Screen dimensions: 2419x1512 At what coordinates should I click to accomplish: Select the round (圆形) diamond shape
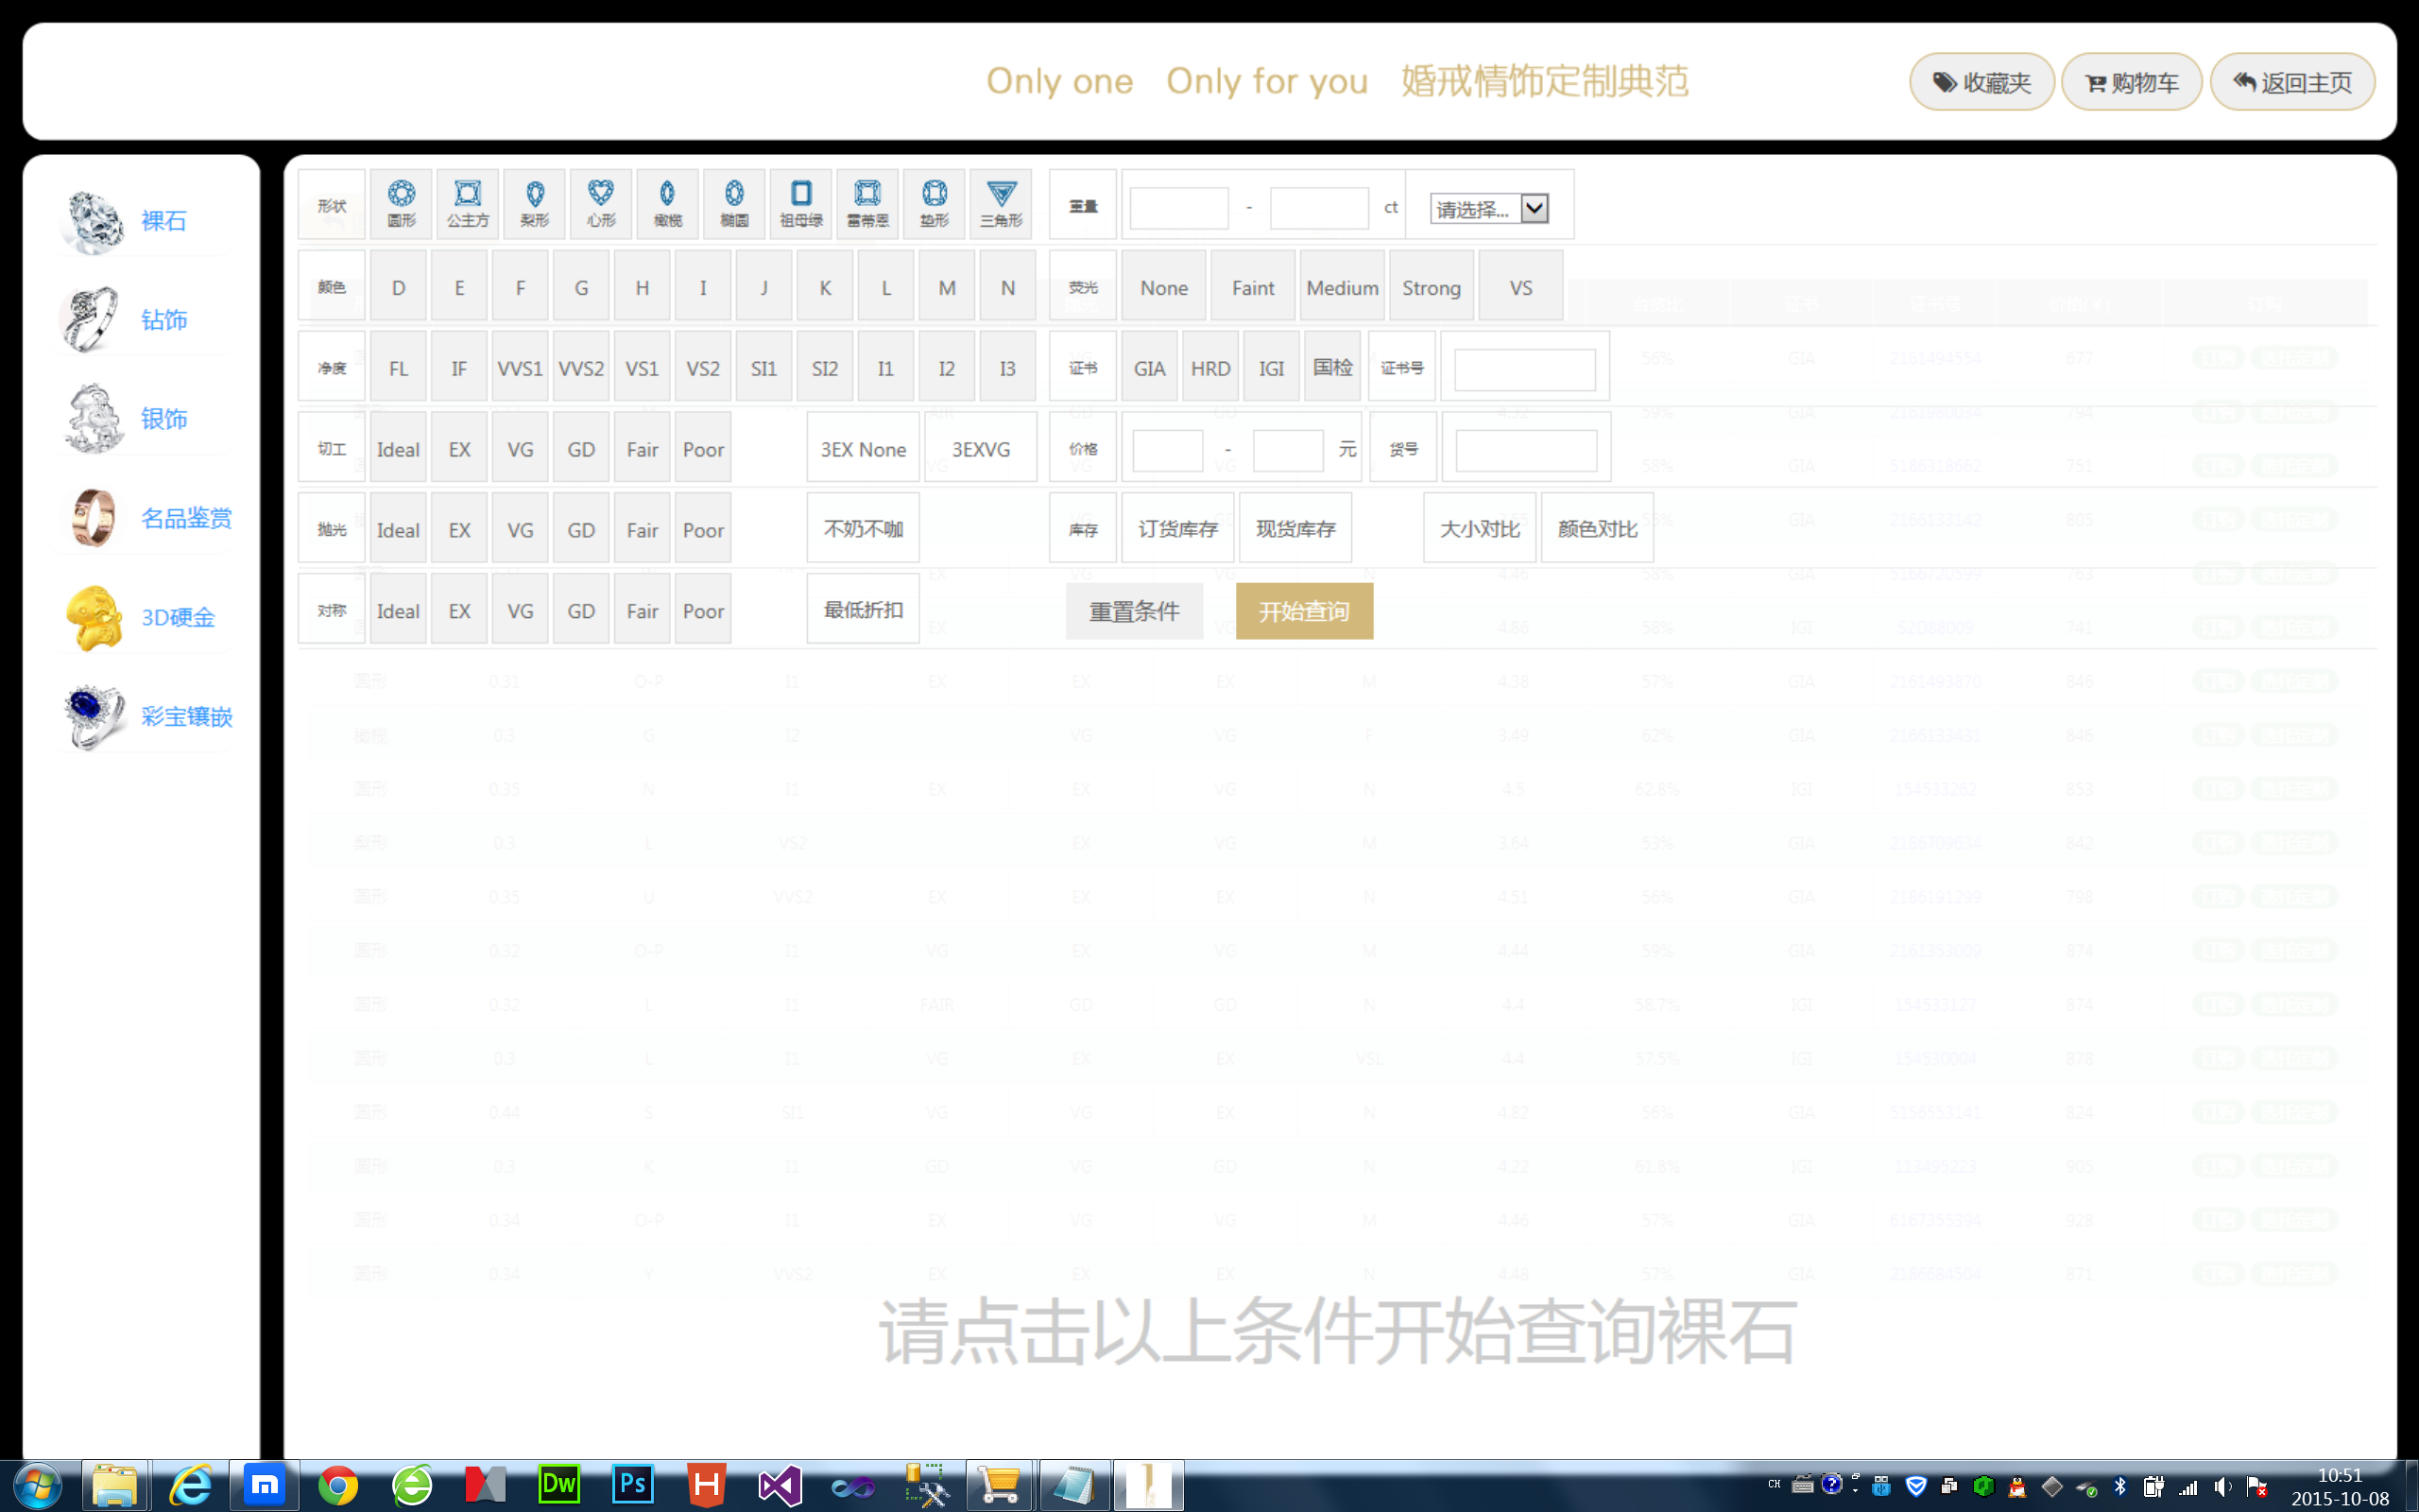tap(401, 204)
